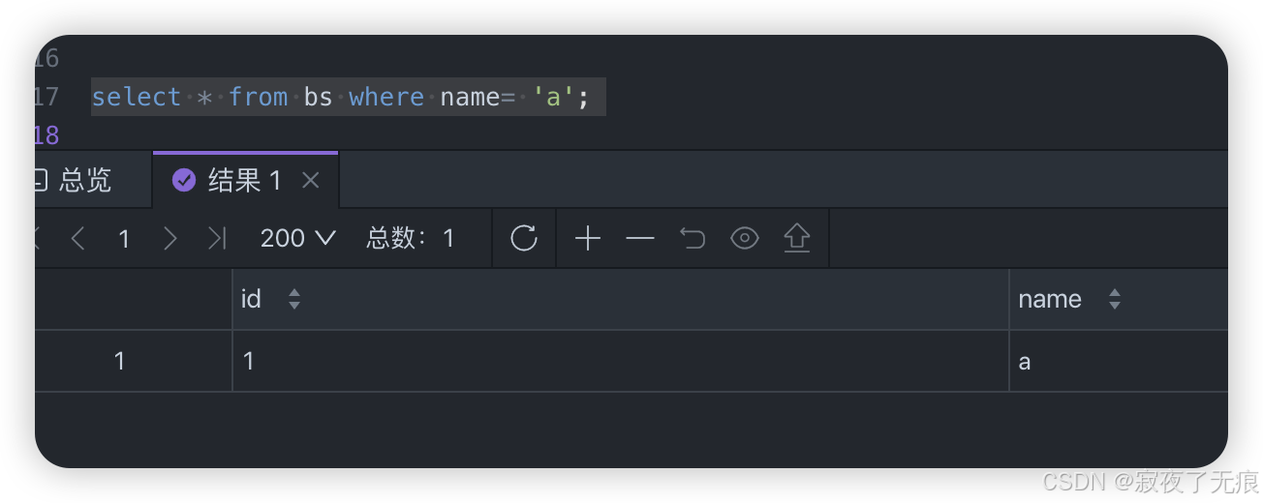Sort by name column arrows
This screenshot has width=1263, height=503.
click(x=1115, y=299)
